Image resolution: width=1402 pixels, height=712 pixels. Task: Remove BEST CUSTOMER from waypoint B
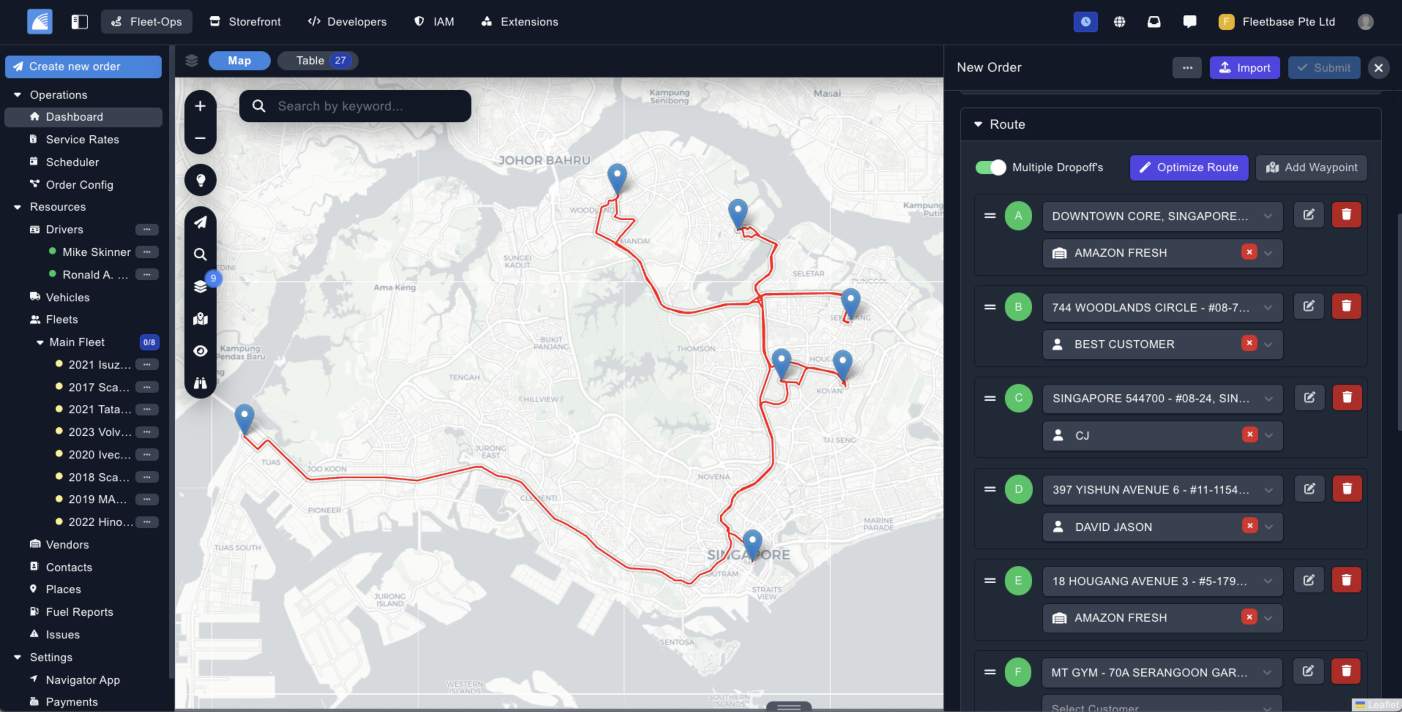click(1249, 343)
